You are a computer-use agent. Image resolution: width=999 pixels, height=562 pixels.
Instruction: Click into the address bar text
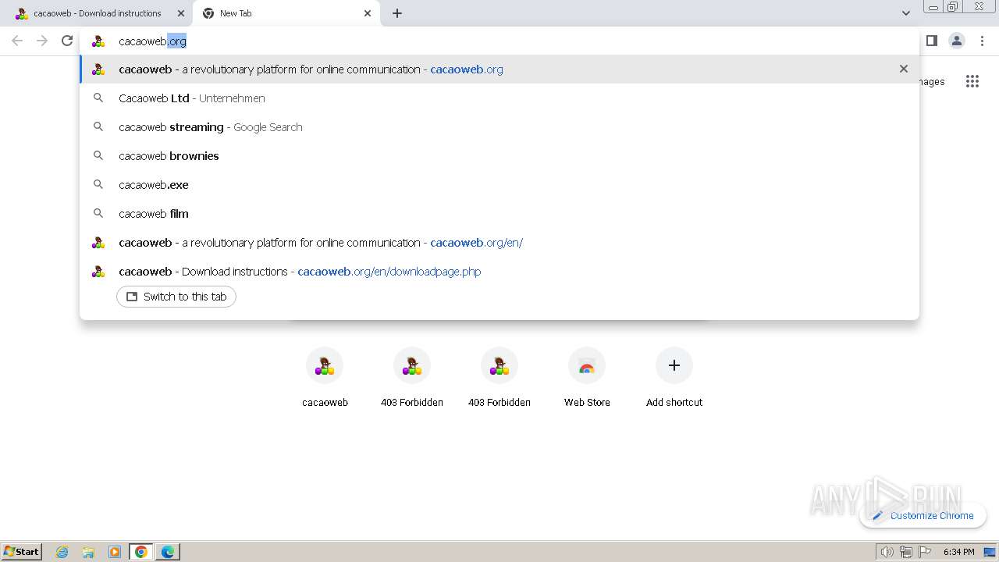pyautogui.click(x=152, y=41)
